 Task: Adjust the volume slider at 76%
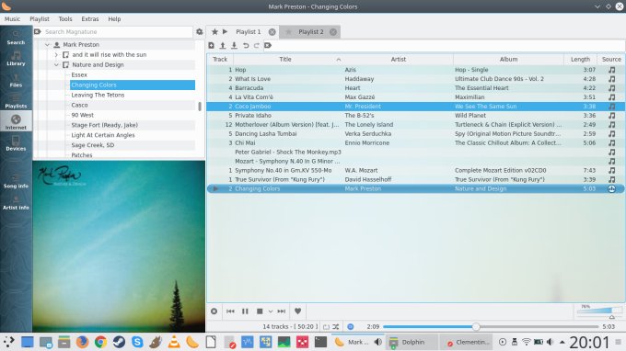pos(599,311)
